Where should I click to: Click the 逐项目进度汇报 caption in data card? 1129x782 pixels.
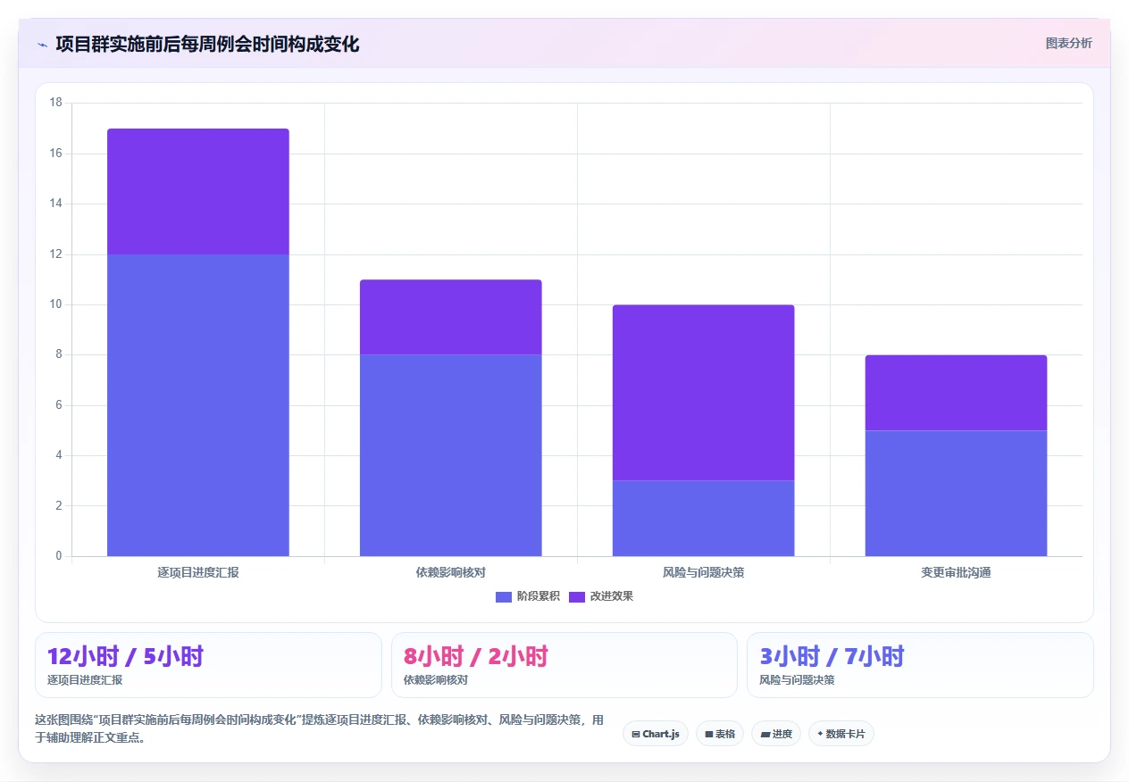click(x=85, y=680)
